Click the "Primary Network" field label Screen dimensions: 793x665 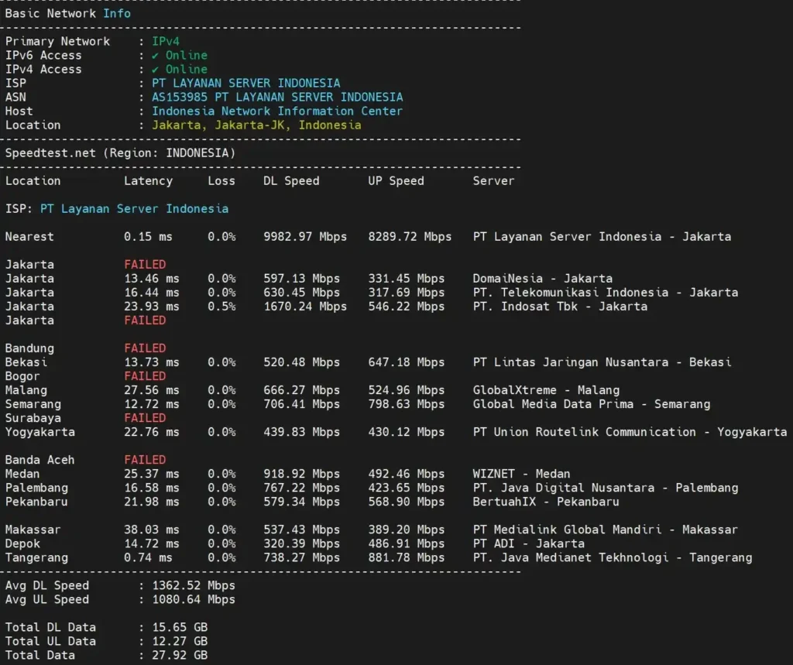(x=57, y=42)
